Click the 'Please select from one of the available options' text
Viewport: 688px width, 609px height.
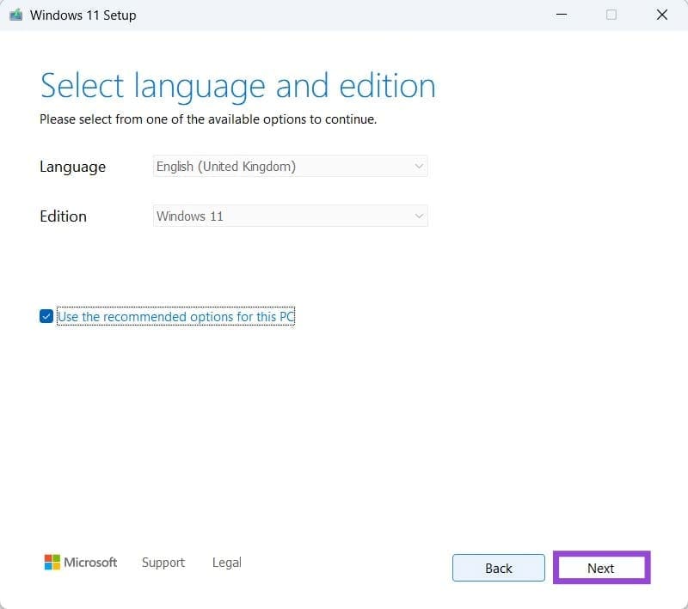pos(208,119)
